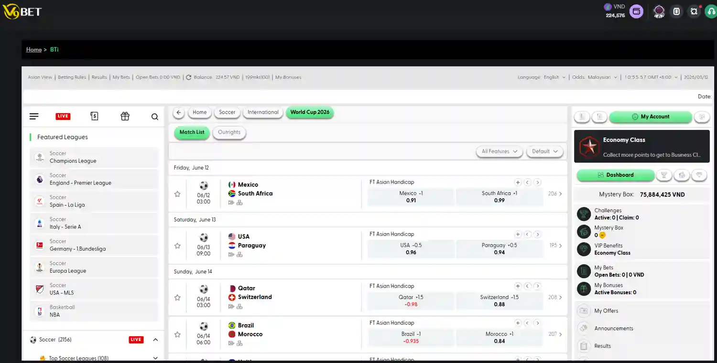Open the wallet icon in the top bar

click(x=636, y=11)
